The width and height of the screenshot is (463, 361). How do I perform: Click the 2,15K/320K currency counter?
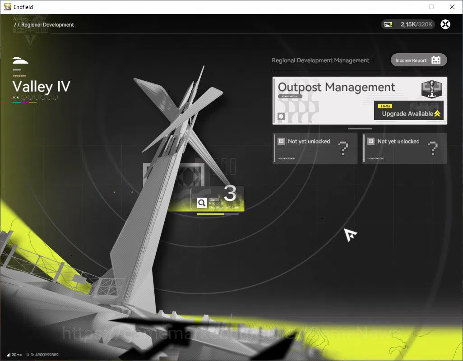[x=408, y=24]
